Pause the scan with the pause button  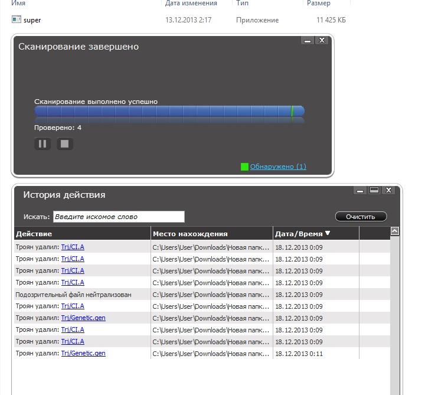tap(42, 143)
